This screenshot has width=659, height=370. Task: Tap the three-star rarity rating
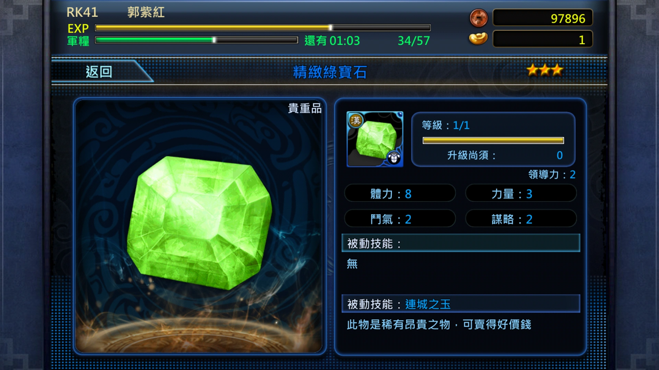545,70
